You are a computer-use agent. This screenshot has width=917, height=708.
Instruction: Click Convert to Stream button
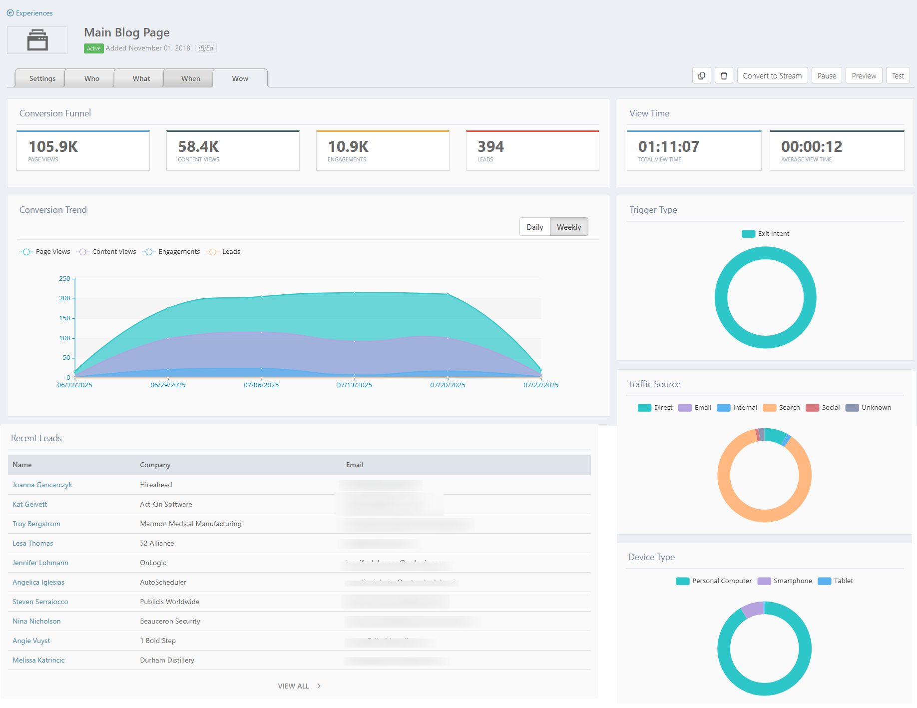[x=772, y=76]
